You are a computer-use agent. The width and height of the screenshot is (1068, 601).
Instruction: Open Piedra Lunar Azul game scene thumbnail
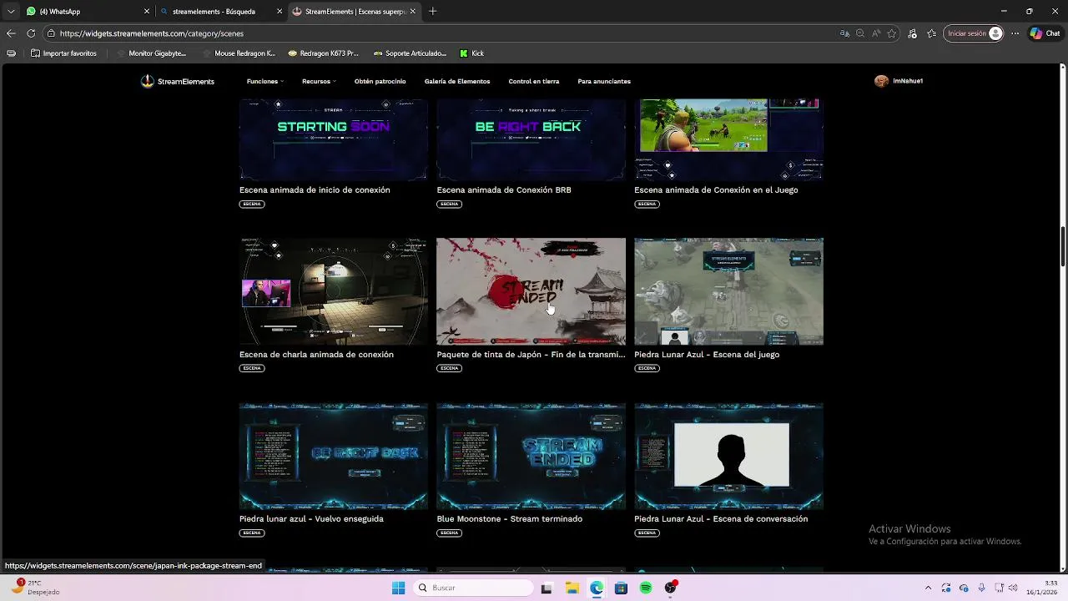click(728, 291)
